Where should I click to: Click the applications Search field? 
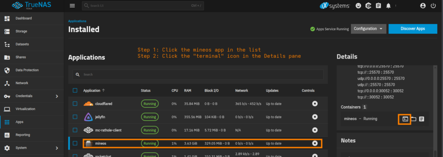point(198,75)
